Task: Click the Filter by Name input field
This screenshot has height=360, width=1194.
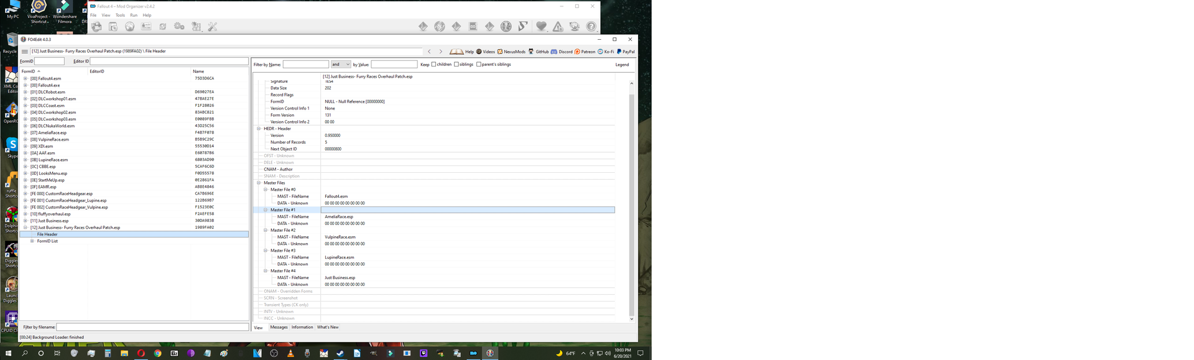Action: [x=306, y=64]
